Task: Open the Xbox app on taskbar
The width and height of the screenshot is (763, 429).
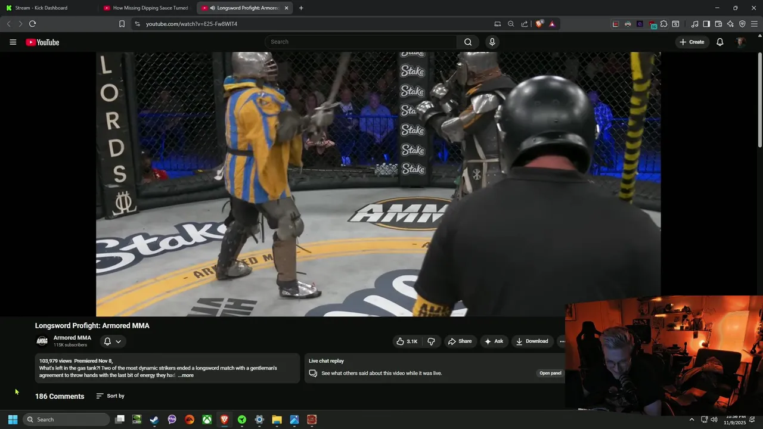Action: (207, 419)
